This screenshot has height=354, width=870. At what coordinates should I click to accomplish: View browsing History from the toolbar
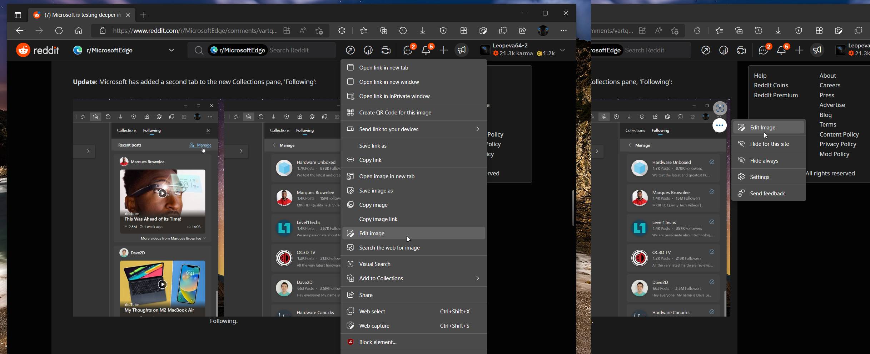403,31
